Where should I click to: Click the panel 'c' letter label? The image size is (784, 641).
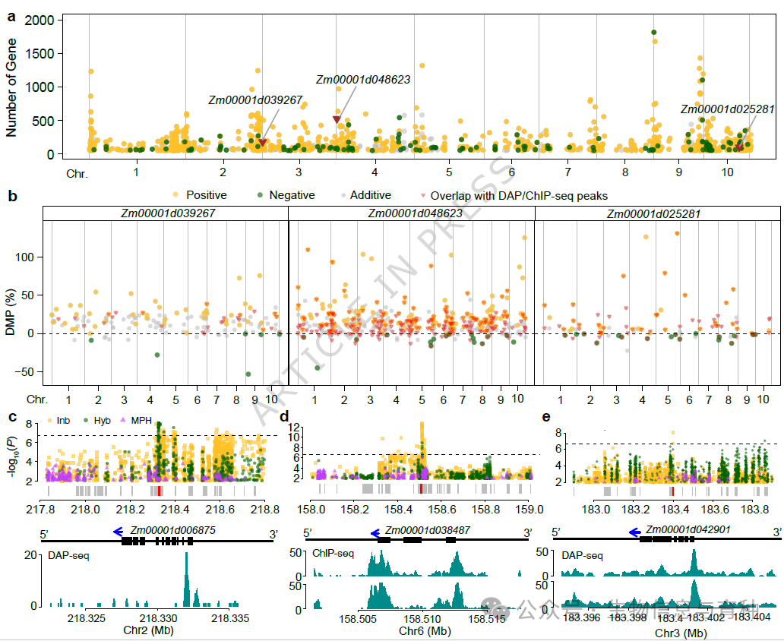pos(12,416)
